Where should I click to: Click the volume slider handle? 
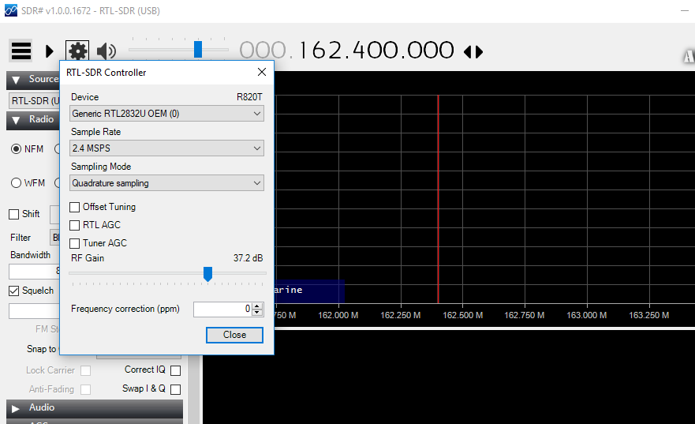[x=198, y=49]
